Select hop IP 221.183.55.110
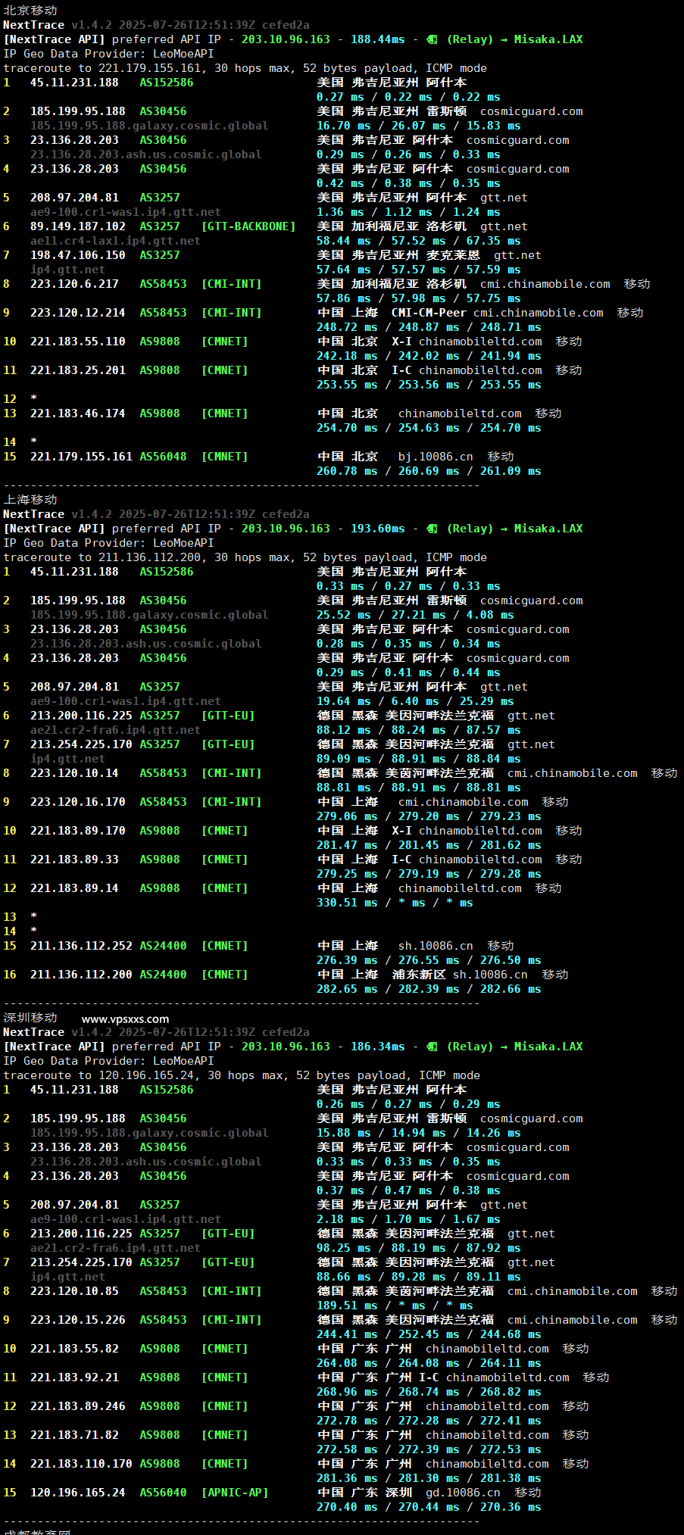684x1535 pixels. [78, 342]
